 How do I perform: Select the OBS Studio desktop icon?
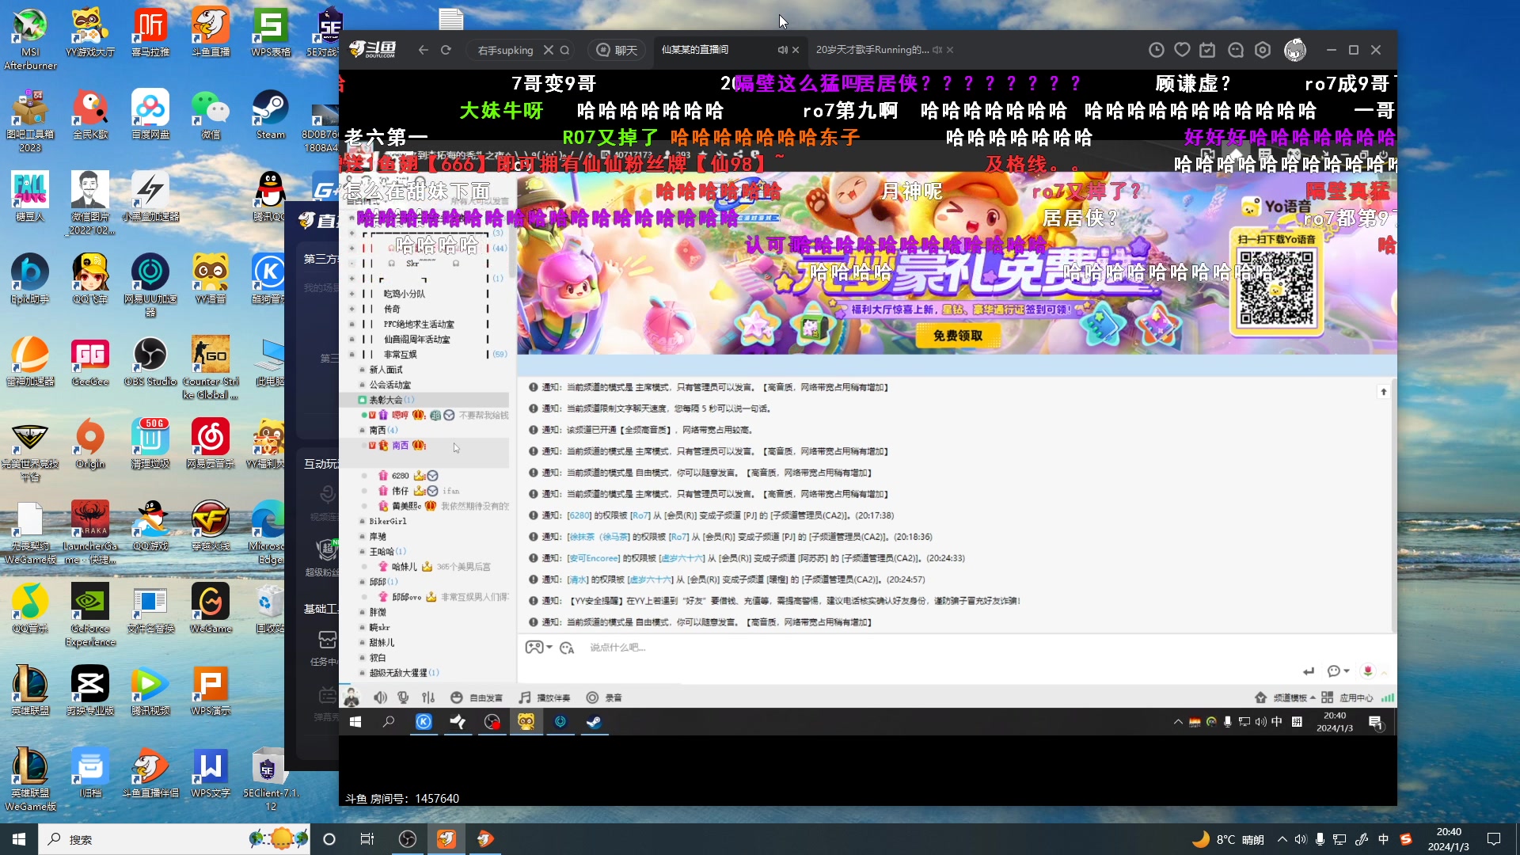coord(150,361)
